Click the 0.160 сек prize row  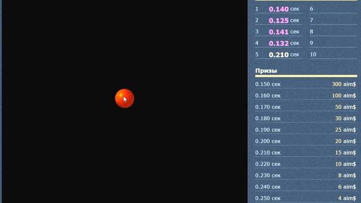pos(306,95)
